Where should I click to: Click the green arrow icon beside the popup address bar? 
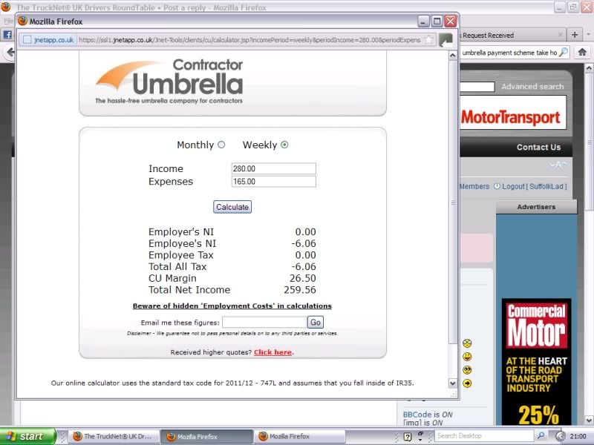coord(446,40)
